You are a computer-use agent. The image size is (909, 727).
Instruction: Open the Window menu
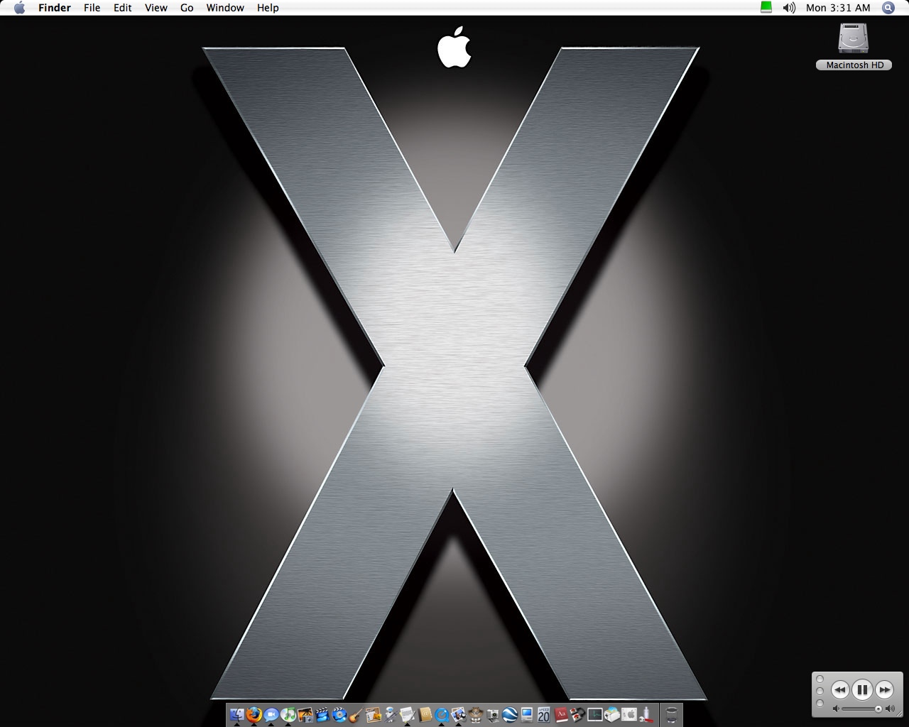[225, 8]
